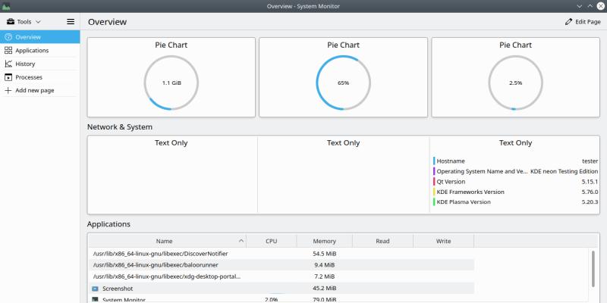Click the Read column header

tap(382, 241)
